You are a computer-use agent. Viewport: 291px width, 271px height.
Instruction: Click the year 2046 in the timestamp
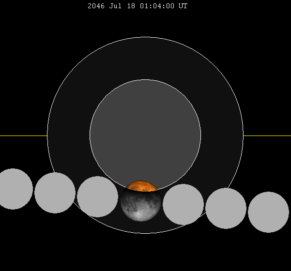(96, 6)
